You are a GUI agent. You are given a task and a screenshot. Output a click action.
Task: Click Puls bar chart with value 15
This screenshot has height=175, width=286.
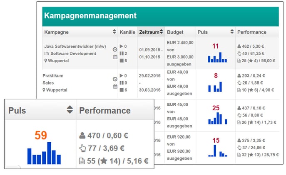coord(218,151)
